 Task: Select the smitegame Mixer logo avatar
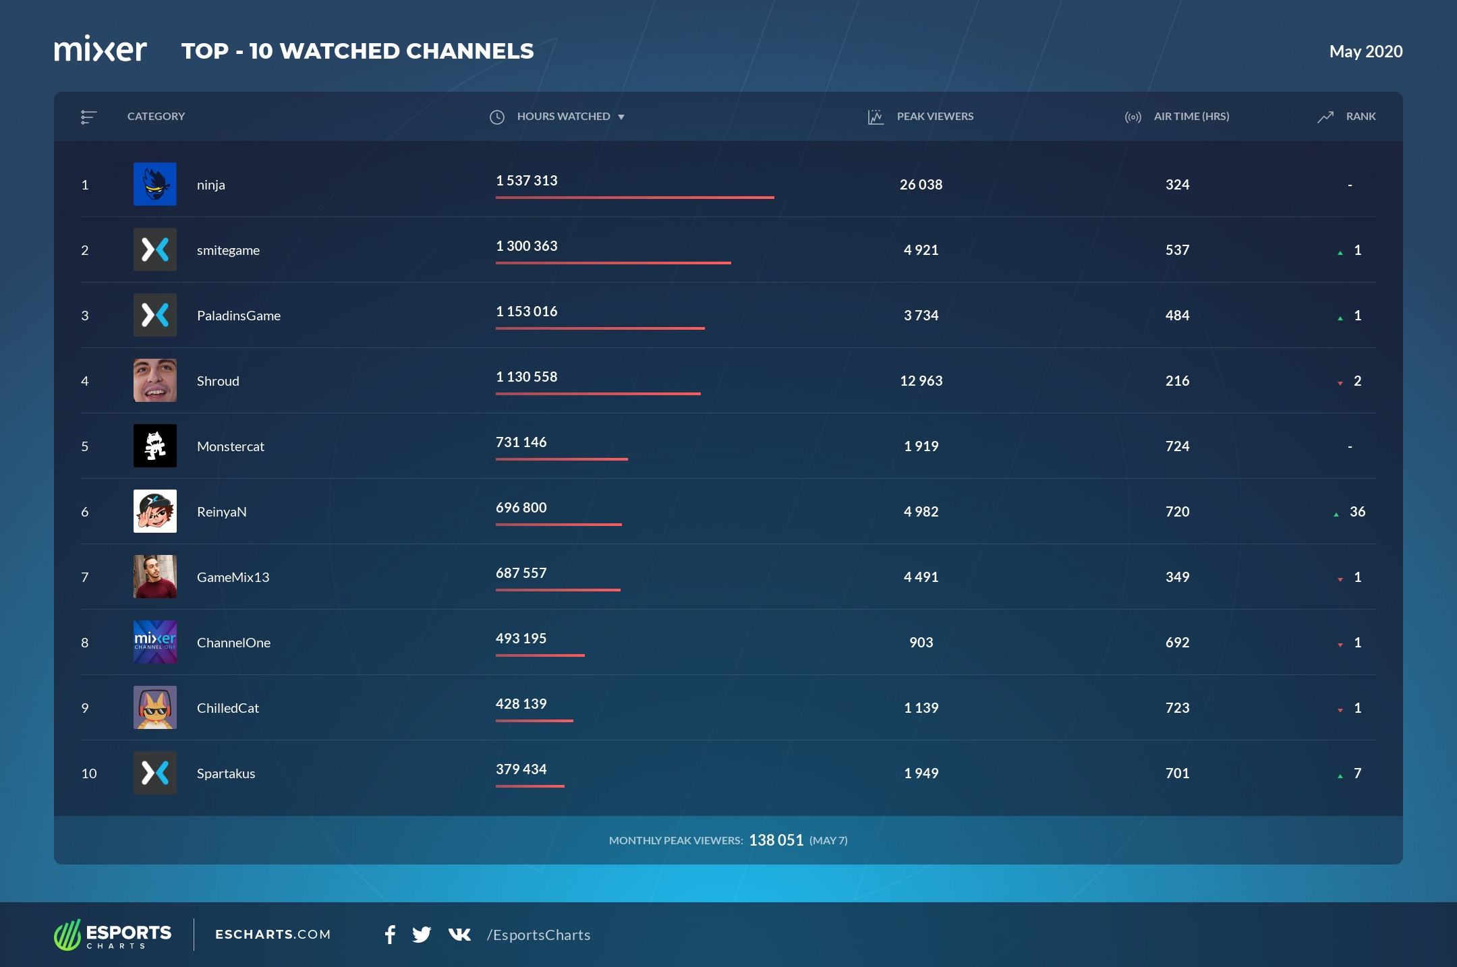[155, 250]
